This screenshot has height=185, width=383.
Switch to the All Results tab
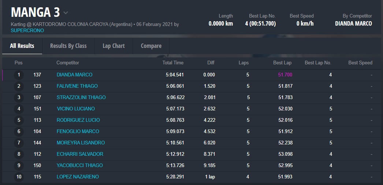pos(22,46)
